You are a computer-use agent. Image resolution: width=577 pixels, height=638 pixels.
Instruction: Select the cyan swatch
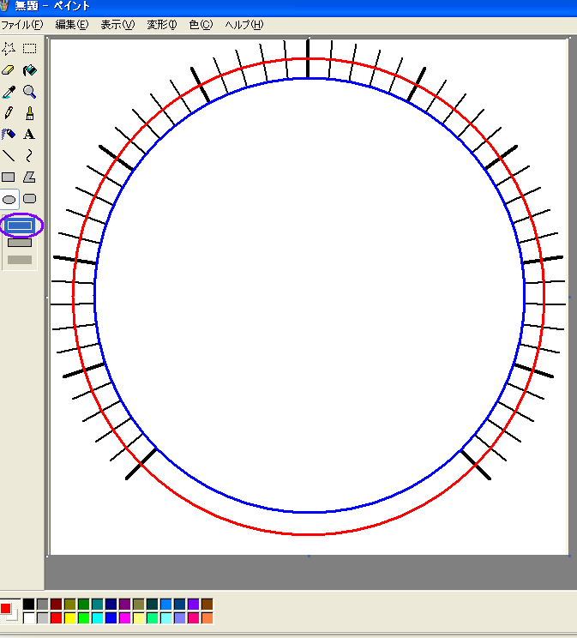point(97,618)
